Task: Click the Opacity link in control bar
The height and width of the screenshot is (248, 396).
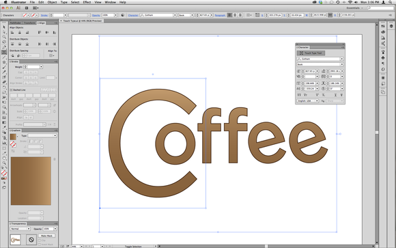Action: (x=96, y=15)
